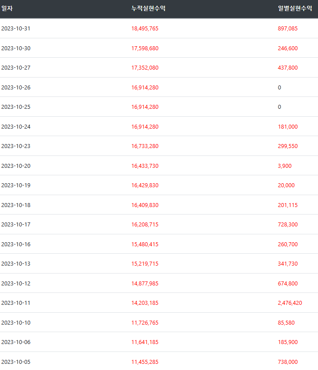Click the zero profit on 2023-10-25
This screenshot has height=370, width=318.
point(279,107)
